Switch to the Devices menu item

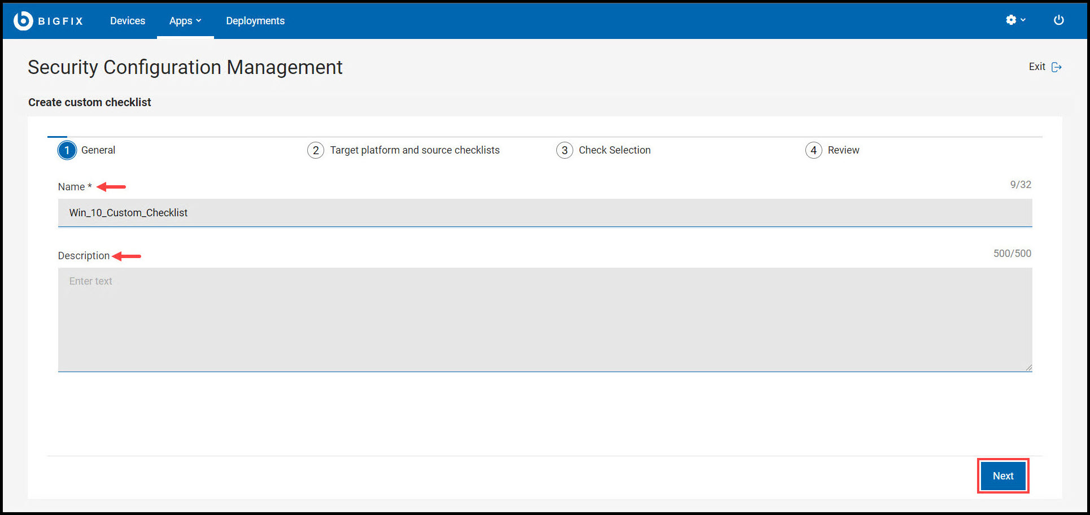click(x=127, y=20)
